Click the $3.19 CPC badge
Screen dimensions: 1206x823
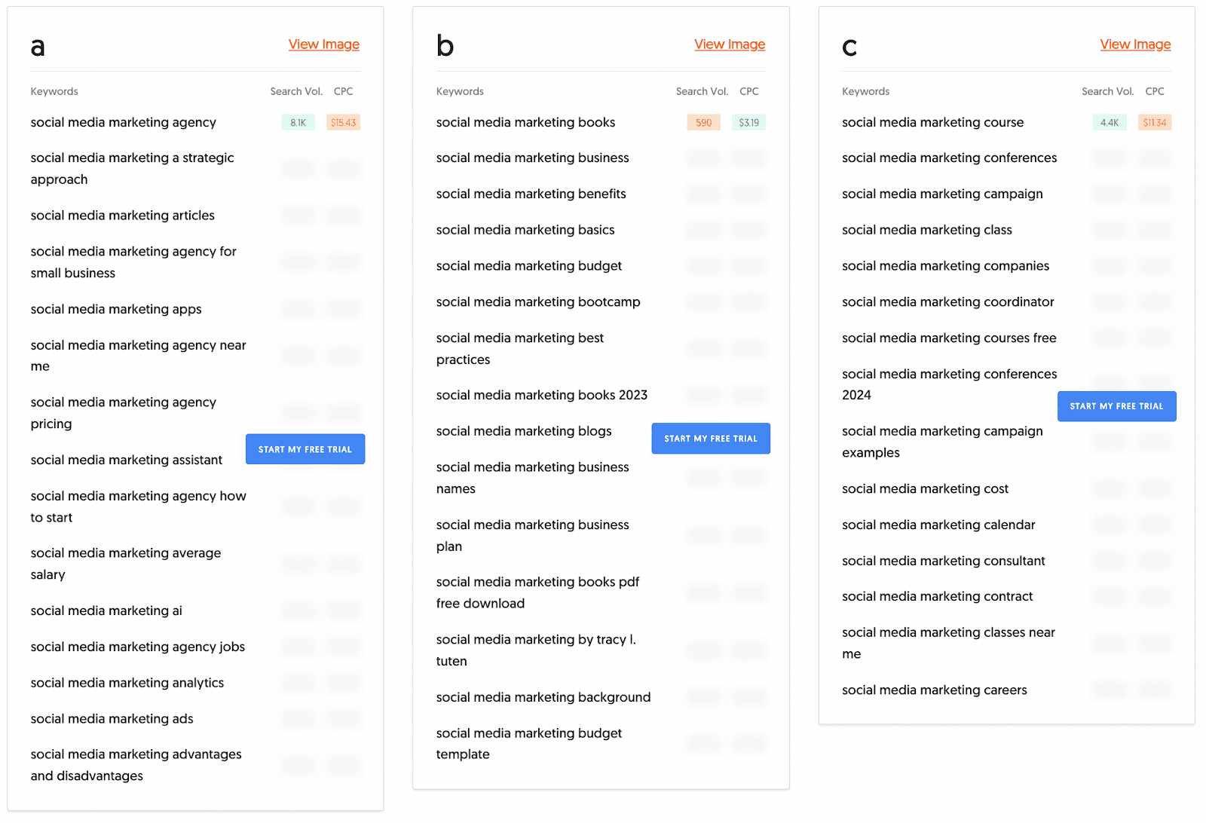tap(748, 122)
